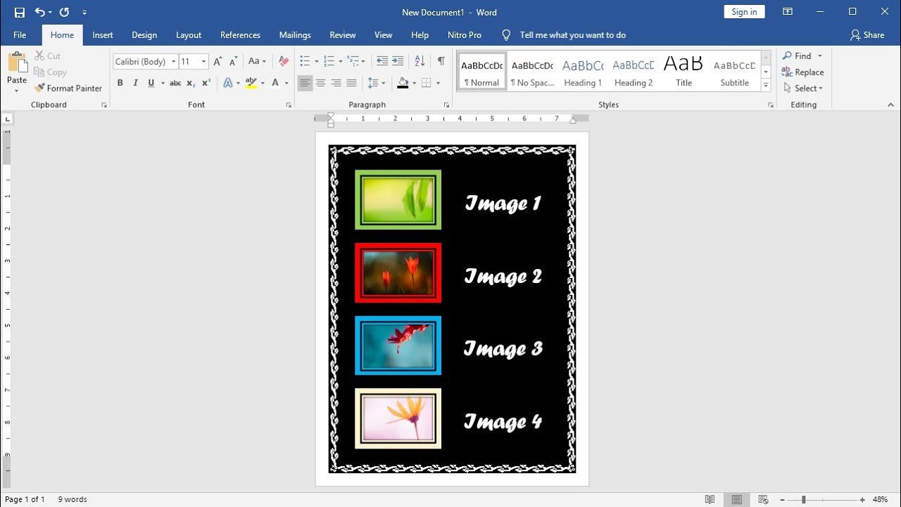Switch to the Design tab
Viewport: 901px width, 507px height.
144,35
